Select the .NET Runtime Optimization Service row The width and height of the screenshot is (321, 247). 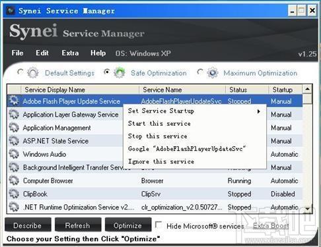[x=155, y=207]
